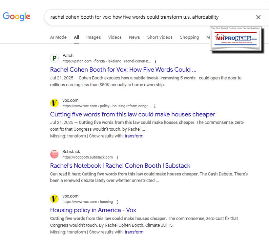Open three-dot menu for vox.com policy result
Image resolution: width=269 pixels, height=243 pixels.
click(x=155, y=106)
